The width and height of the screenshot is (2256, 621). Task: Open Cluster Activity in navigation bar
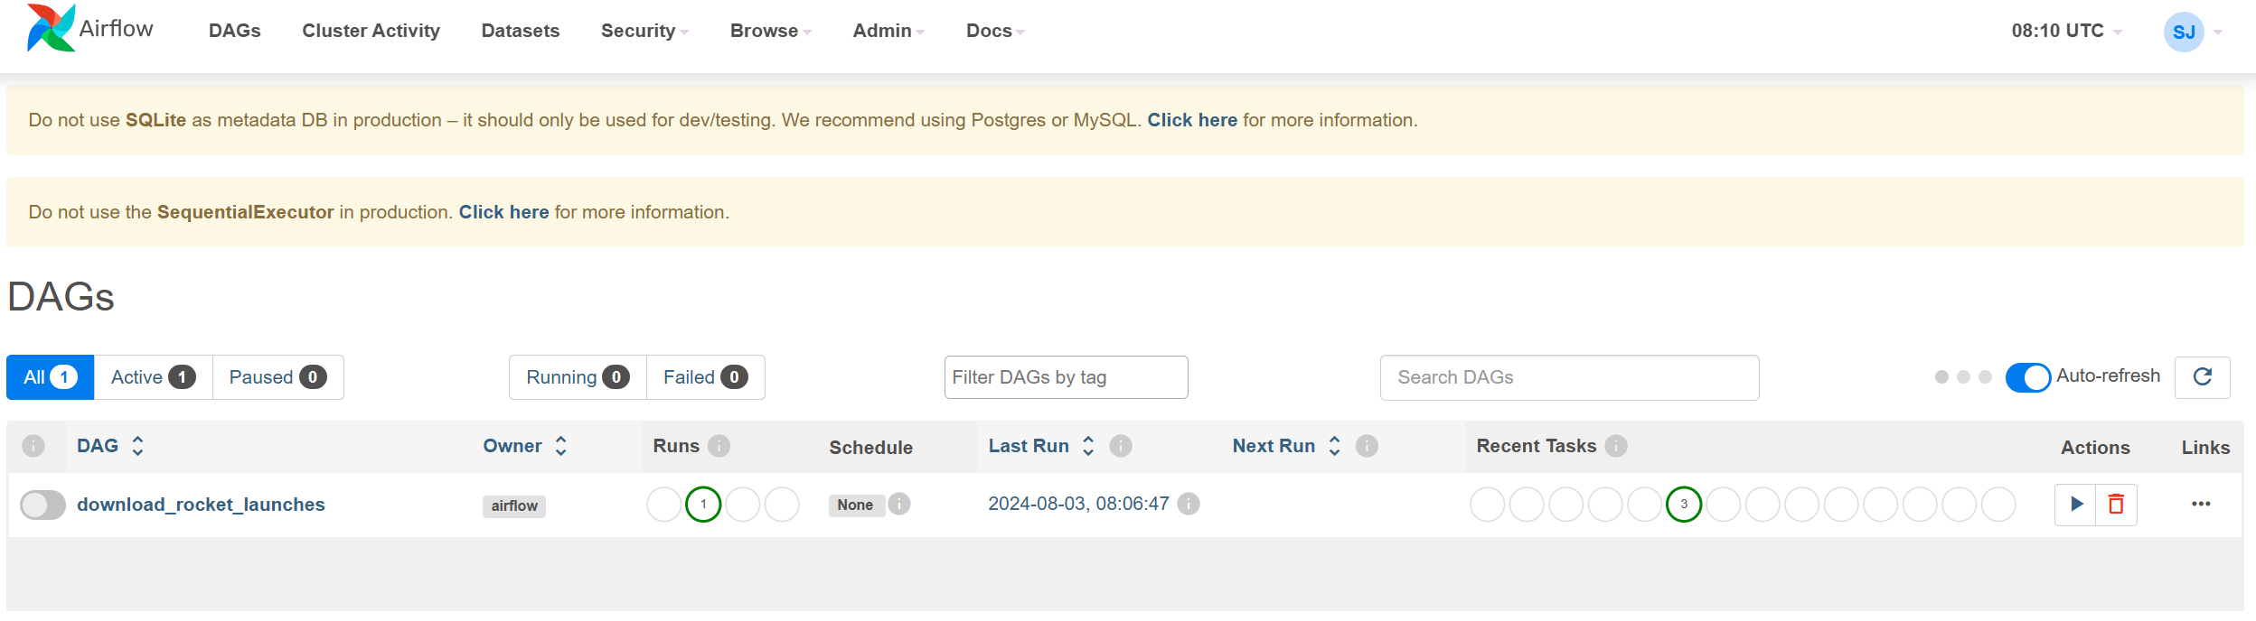tap(371, 32)
